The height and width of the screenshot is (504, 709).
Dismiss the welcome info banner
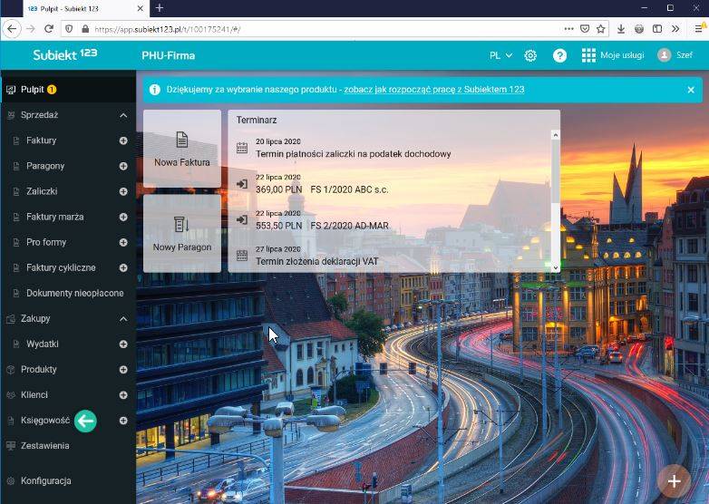tap(691, 90)
